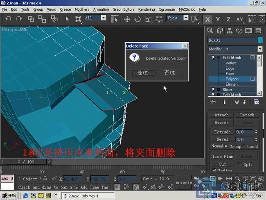Viewport: 266px width, 200px height.
Task: Click the Divide button
Action: click(221, 123)
